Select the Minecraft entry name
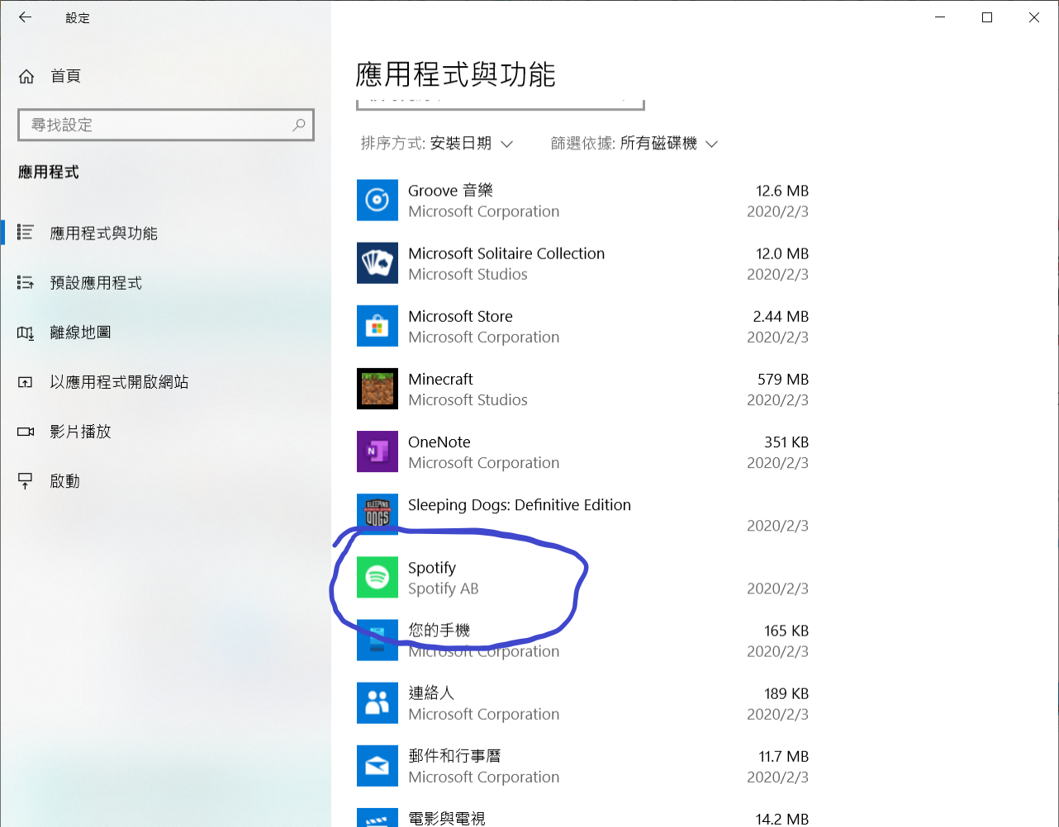Image resolution: width=1059 pixels, height=827 pixels. click(440, 379)
